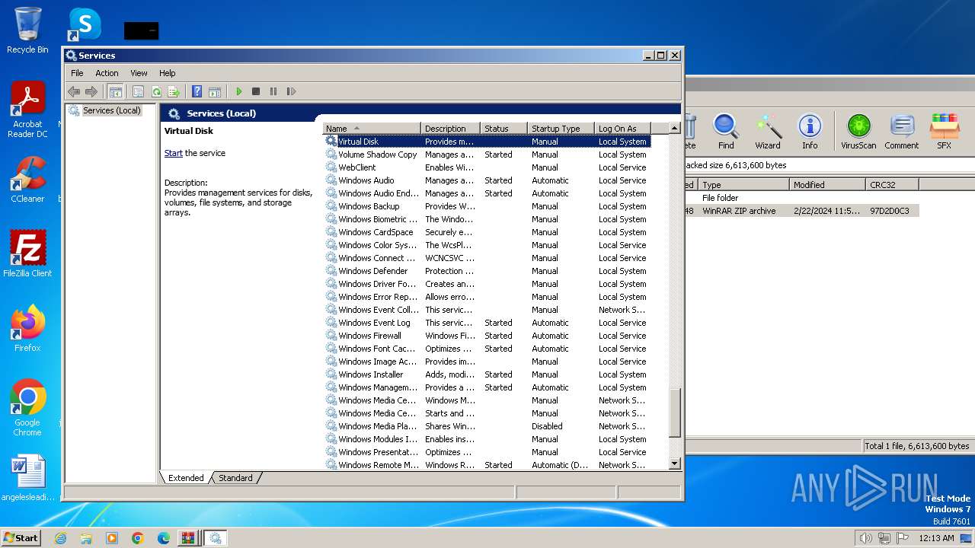The image size is (975, 548).
Task: Select the CCleaner desktop icon
Action: (x=27, y=180)
